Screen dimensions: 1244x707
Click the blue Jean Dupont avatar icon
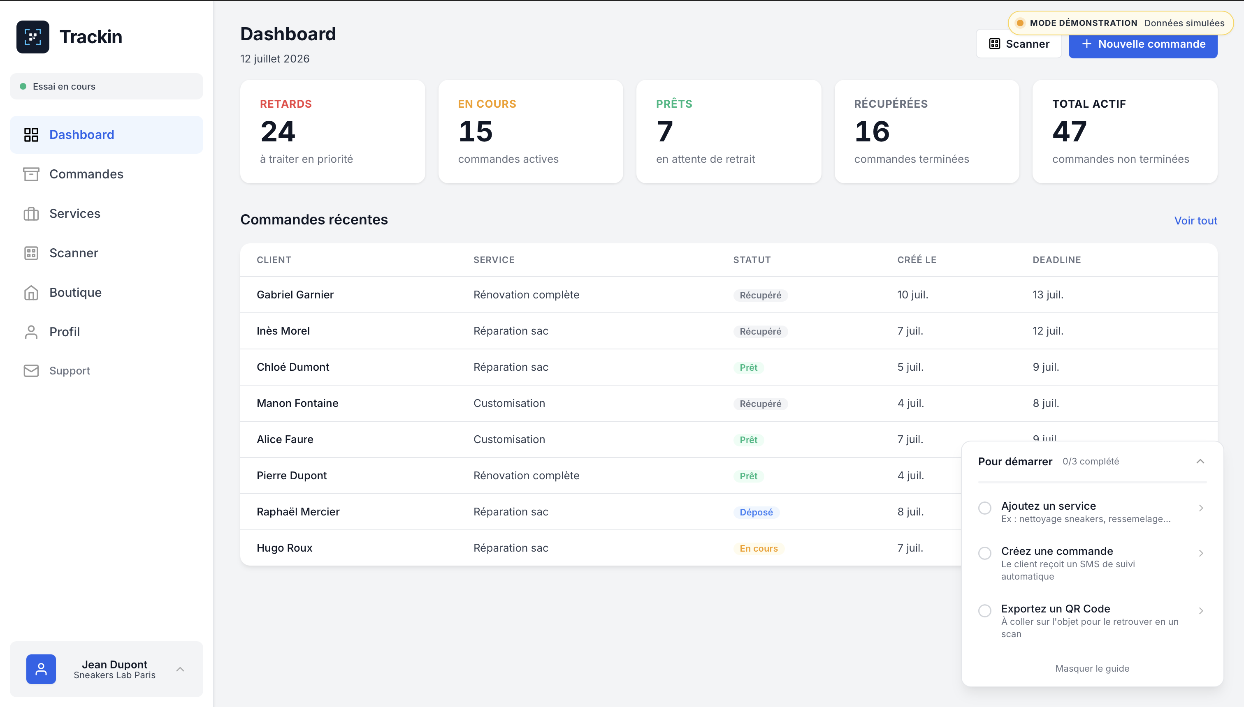[41, 669]
